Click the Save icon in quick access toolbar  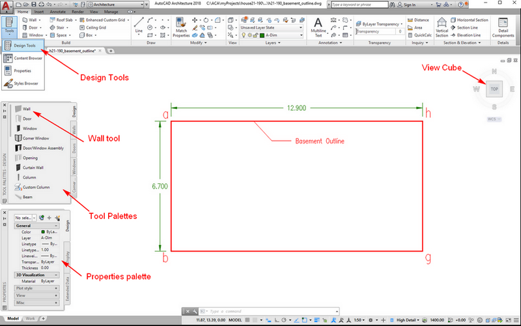[34, 5]
